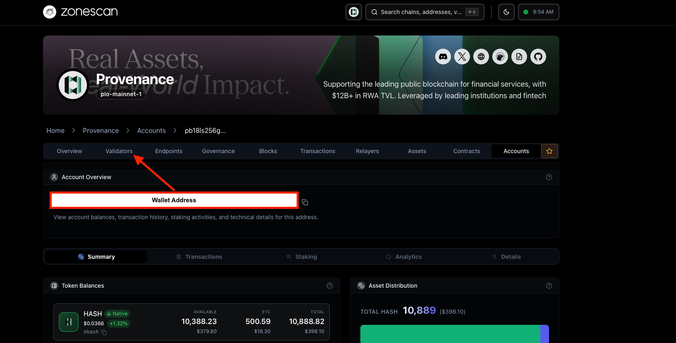
Task: Click the total balance 10,888.82
Action: coord(307,322)
